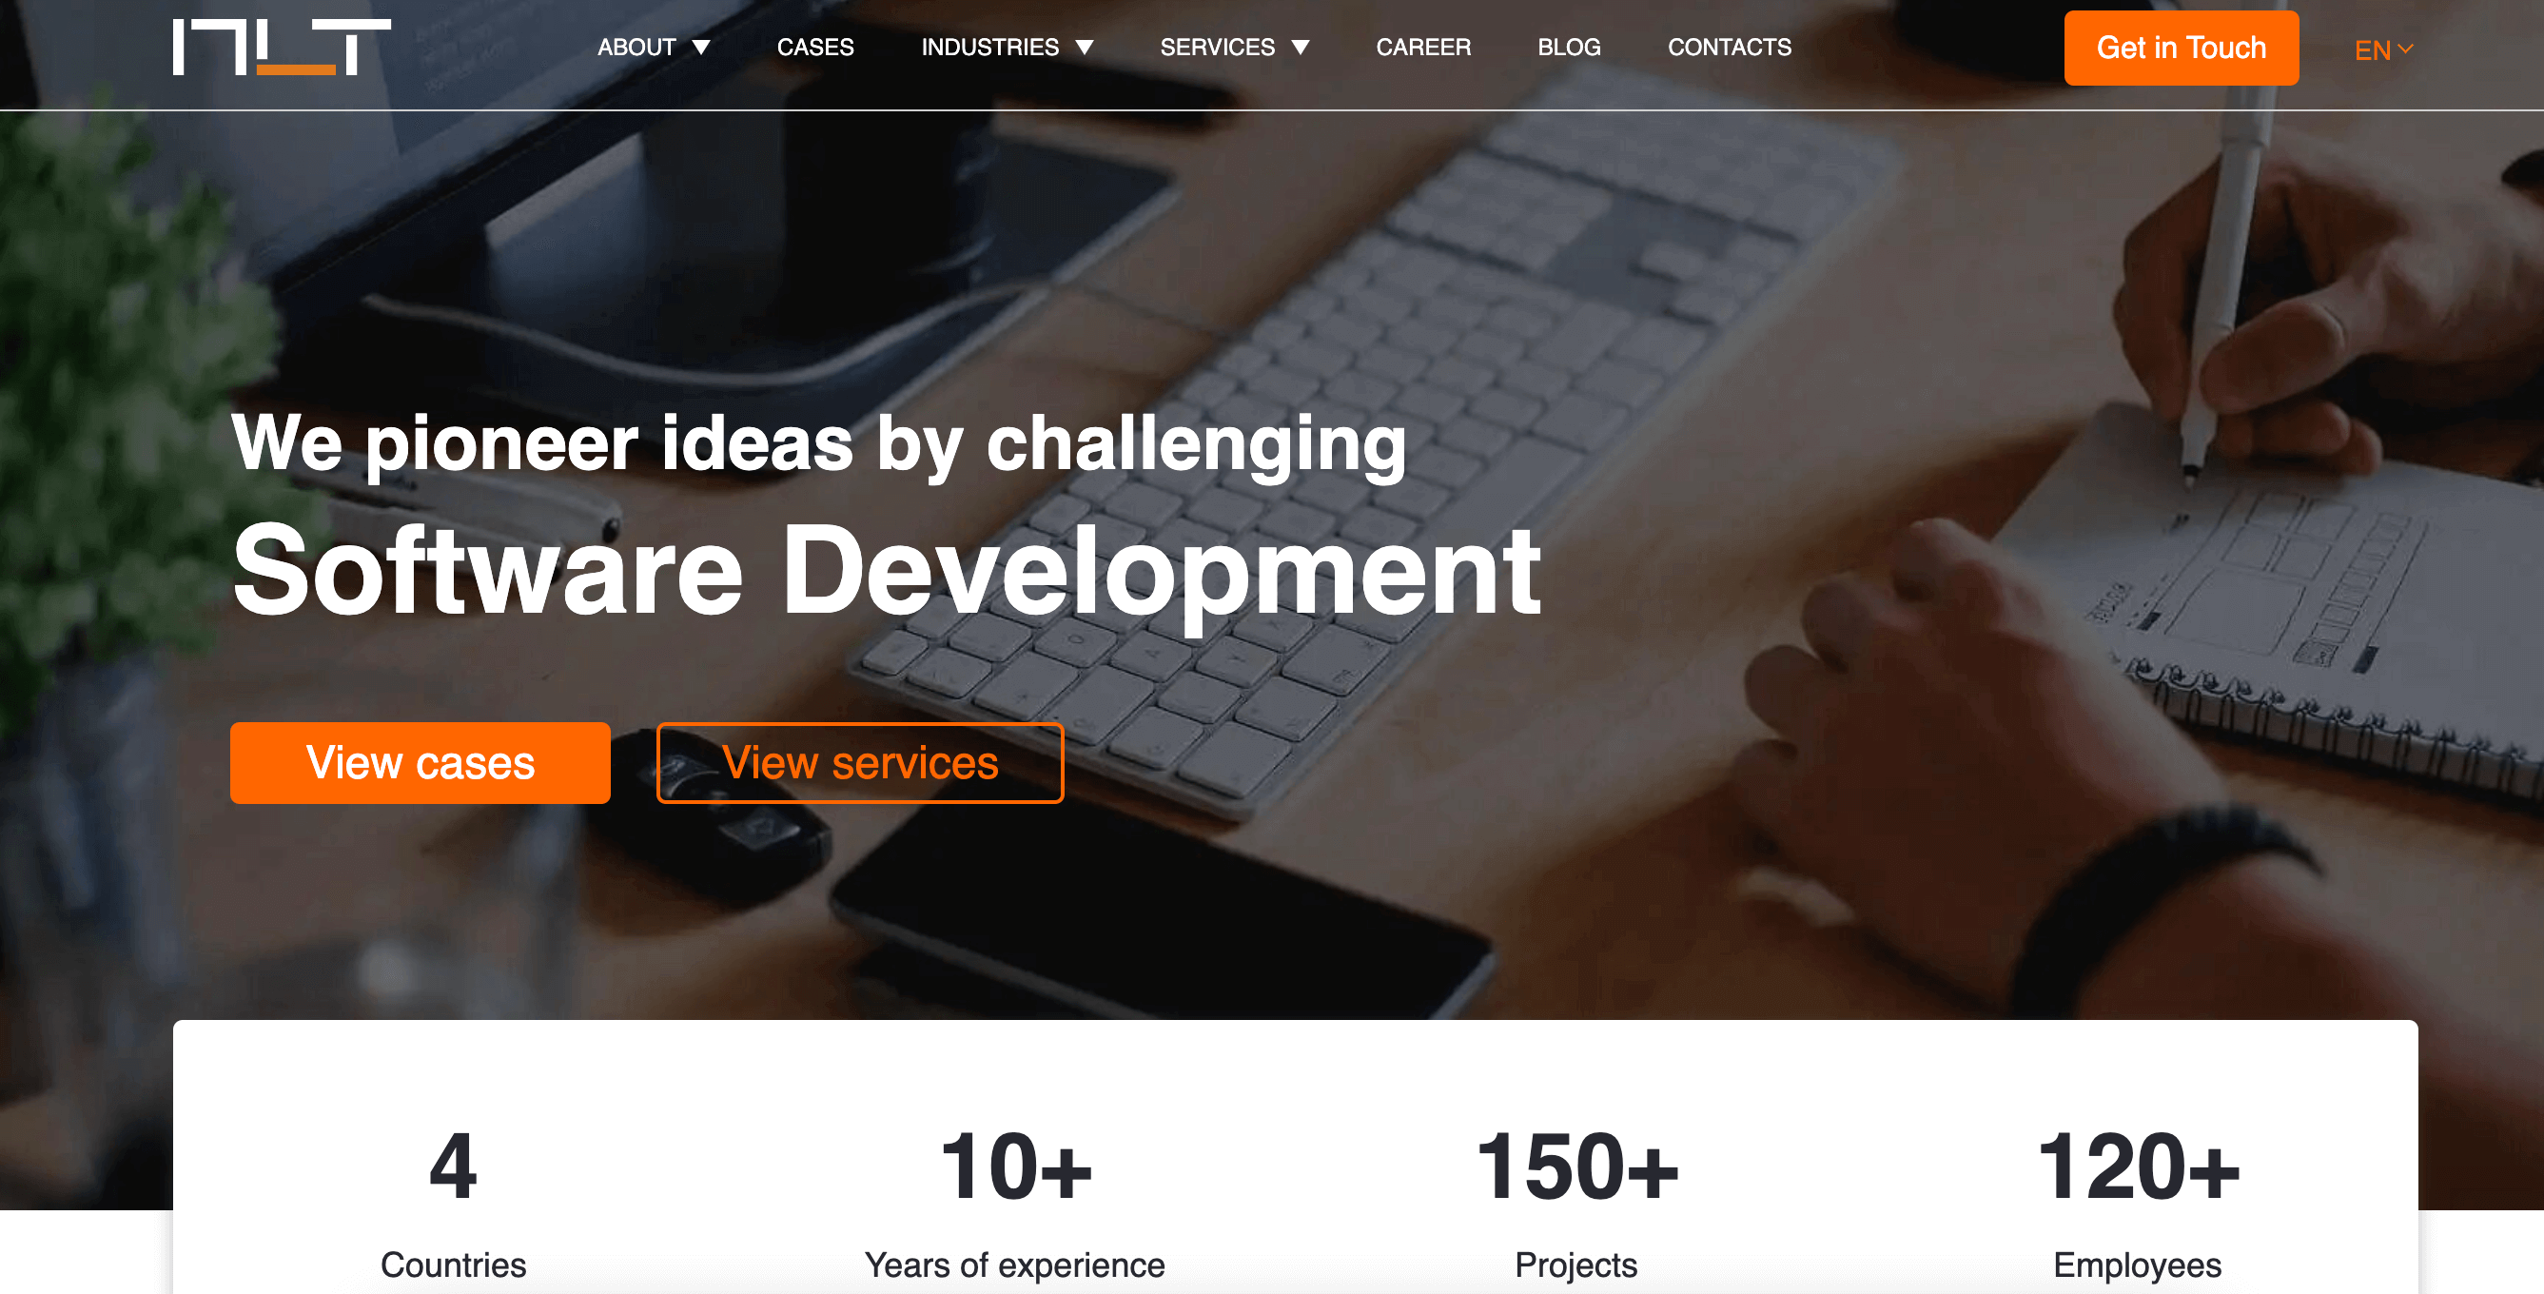
Task: Click the Get in Touch button
Action: tap(2181, 47)
